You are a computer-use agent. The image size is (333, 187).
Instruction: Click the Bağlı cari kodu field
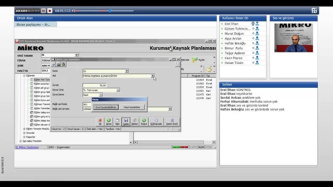pyautogui.click(x=87, y=104)
